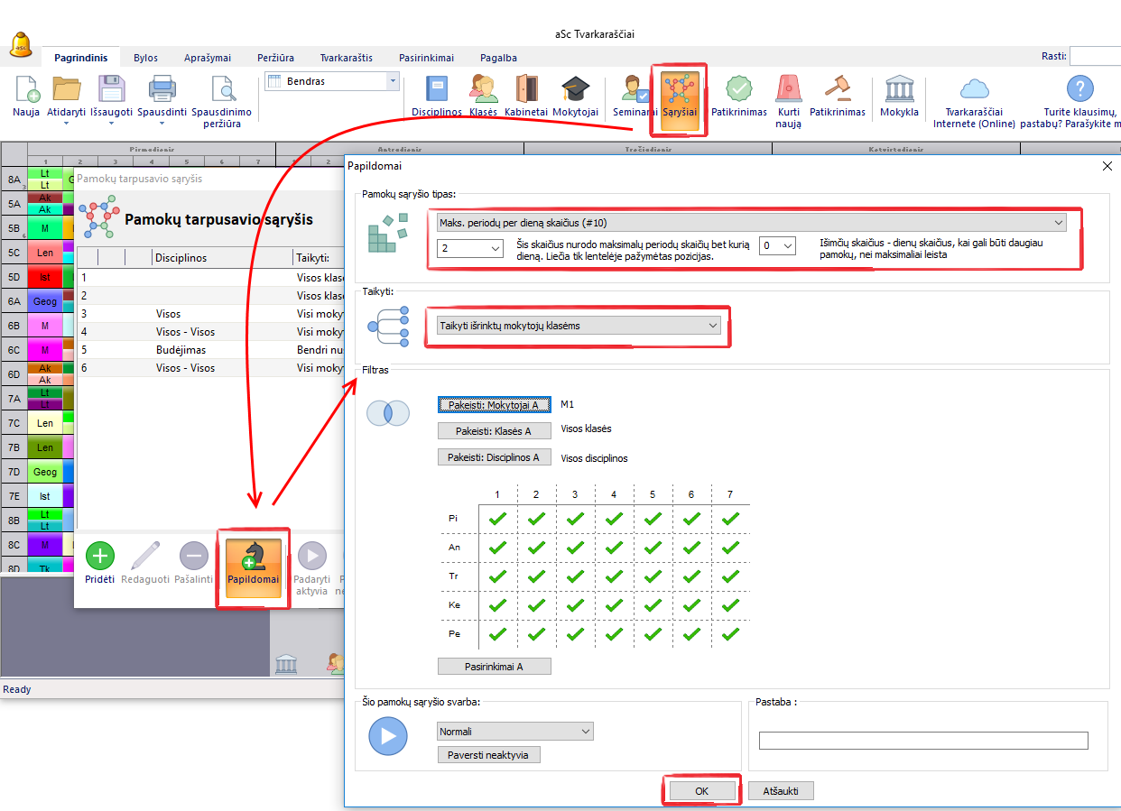The height and width of the screenshot is (811, 1121).
Task: Click the green Pridėti plus icon
Action: (x=99, y=556)
